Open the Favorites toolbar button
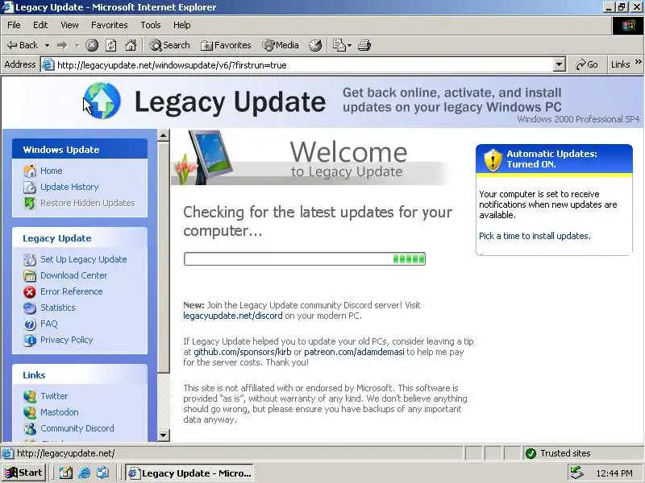The height and width of the screenshot is (483, 645). coord(226,45)
